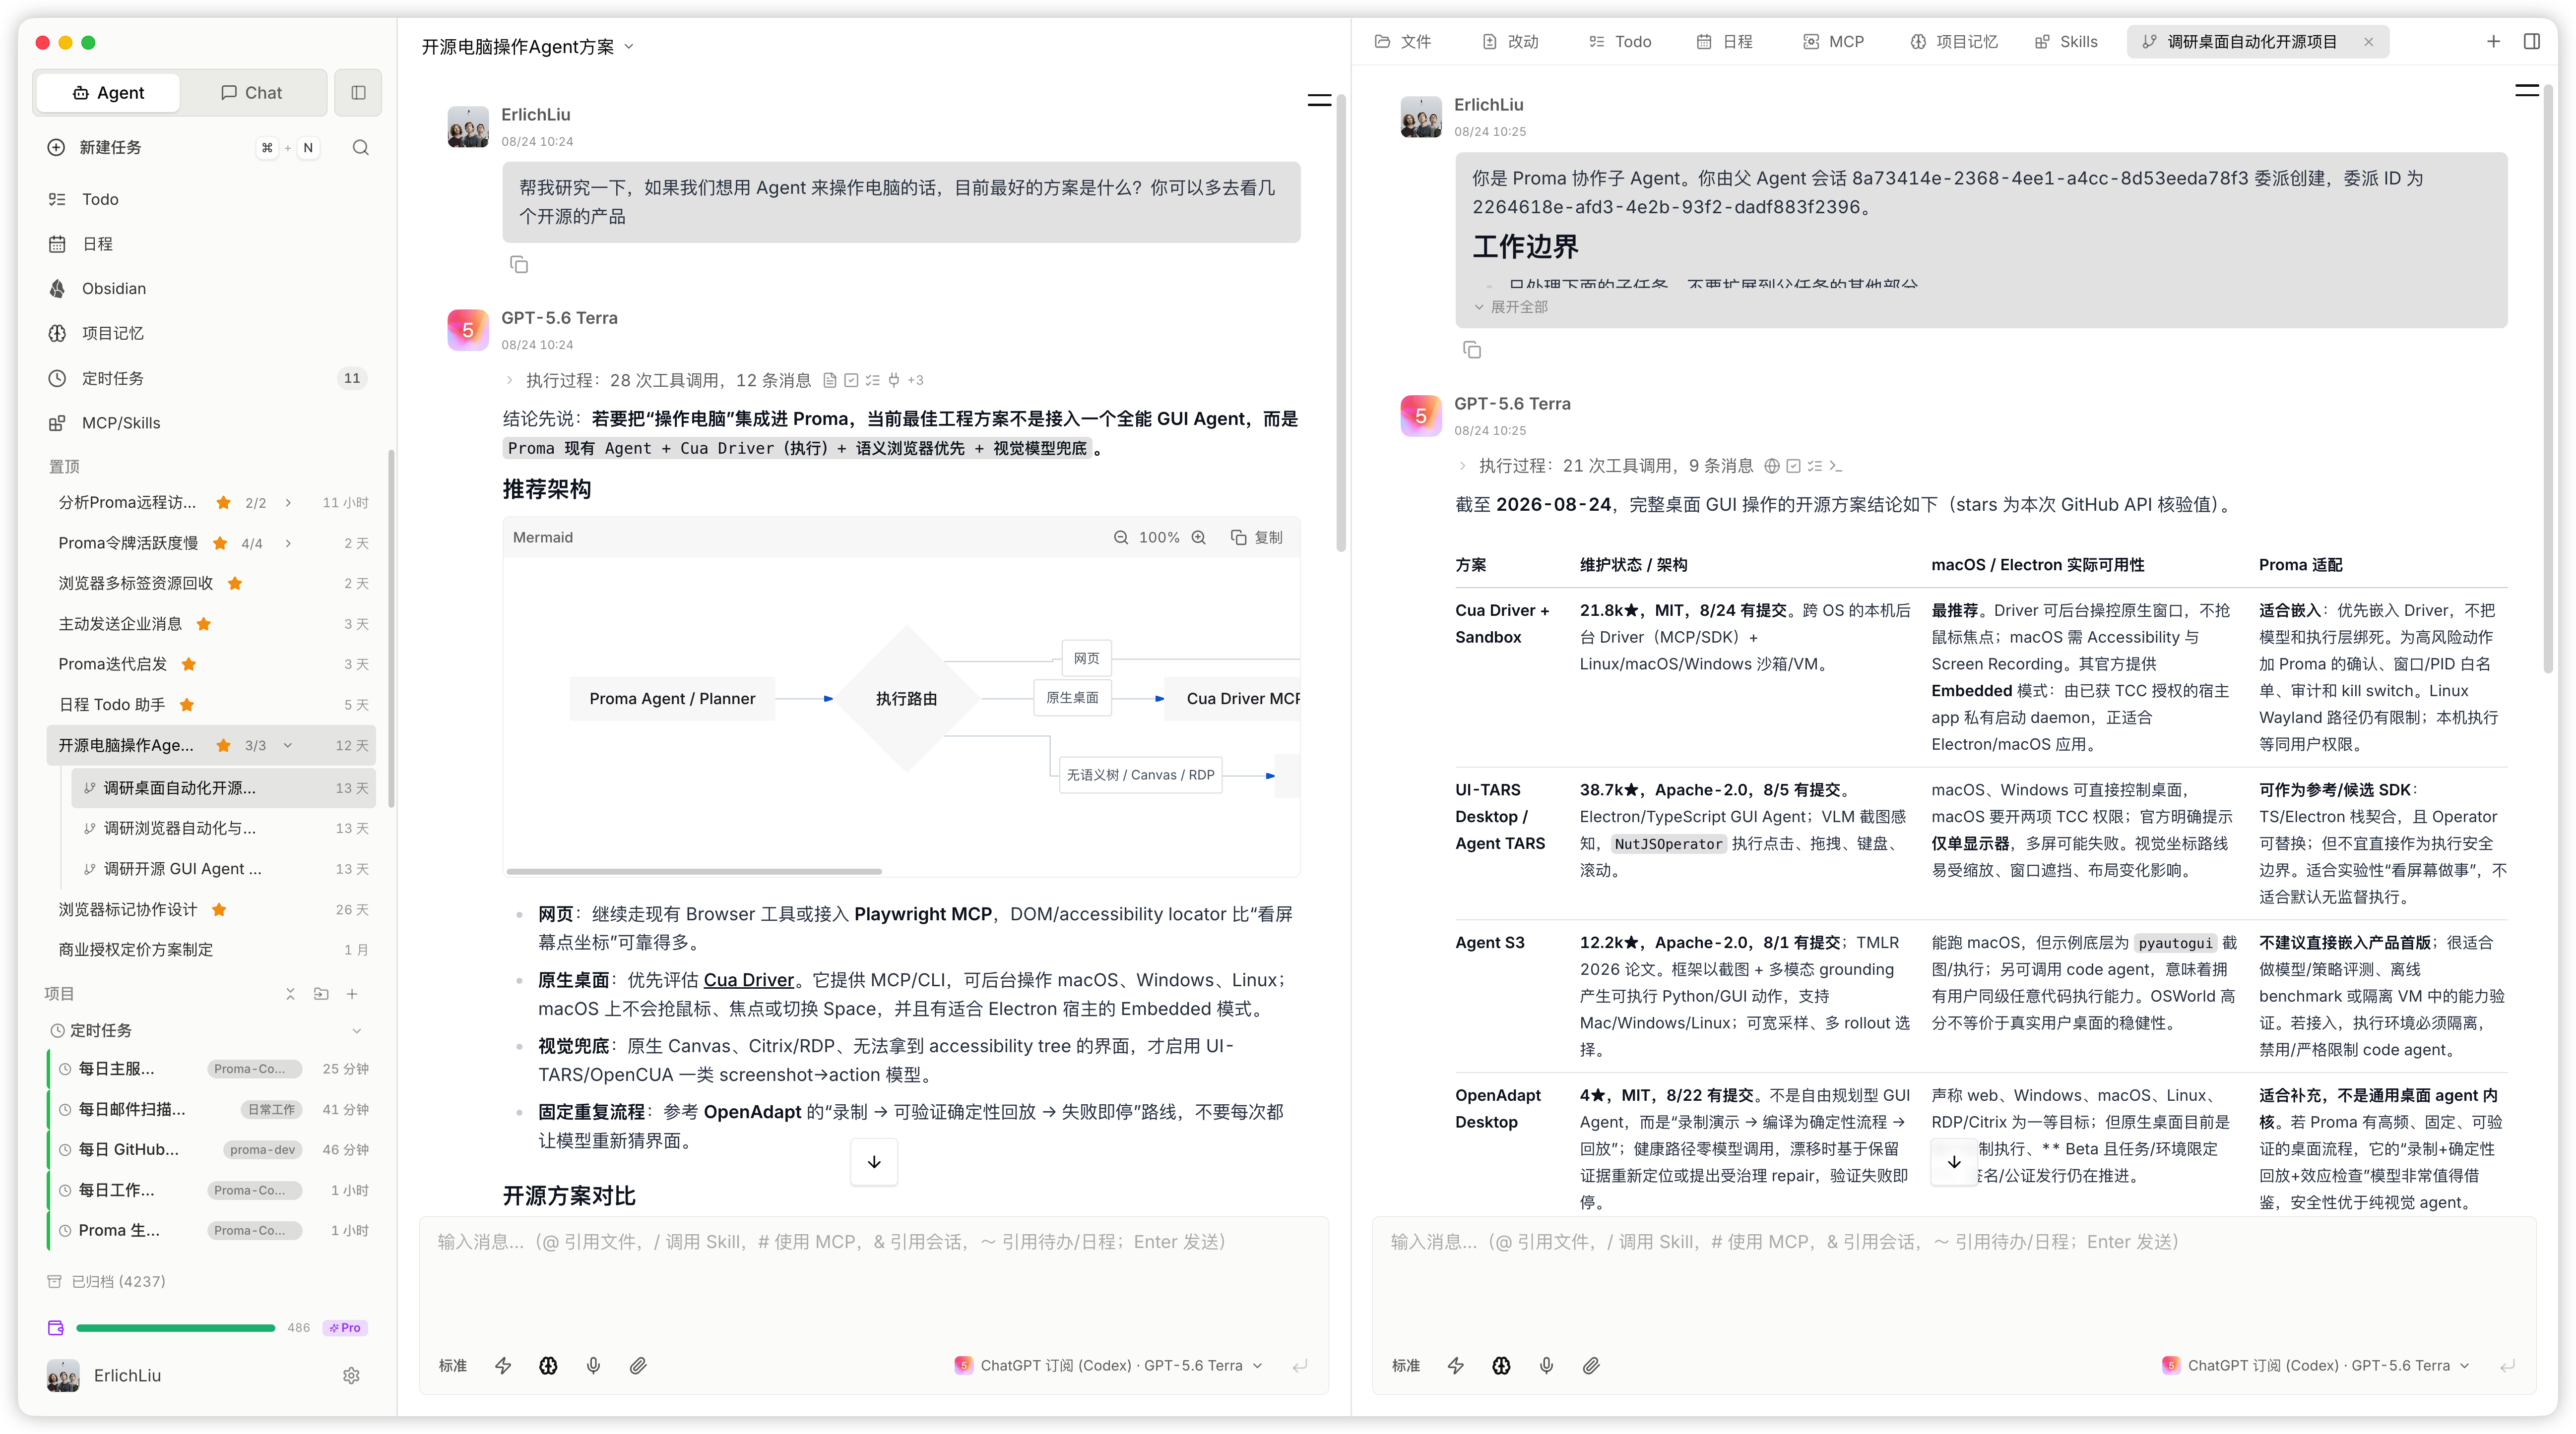
Task: Jump to bottom of the left conversation
Action: click(x=874, y=1162)
